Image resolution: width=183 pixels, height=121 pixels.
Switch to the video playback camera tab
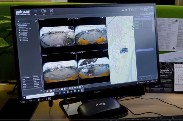43,11
